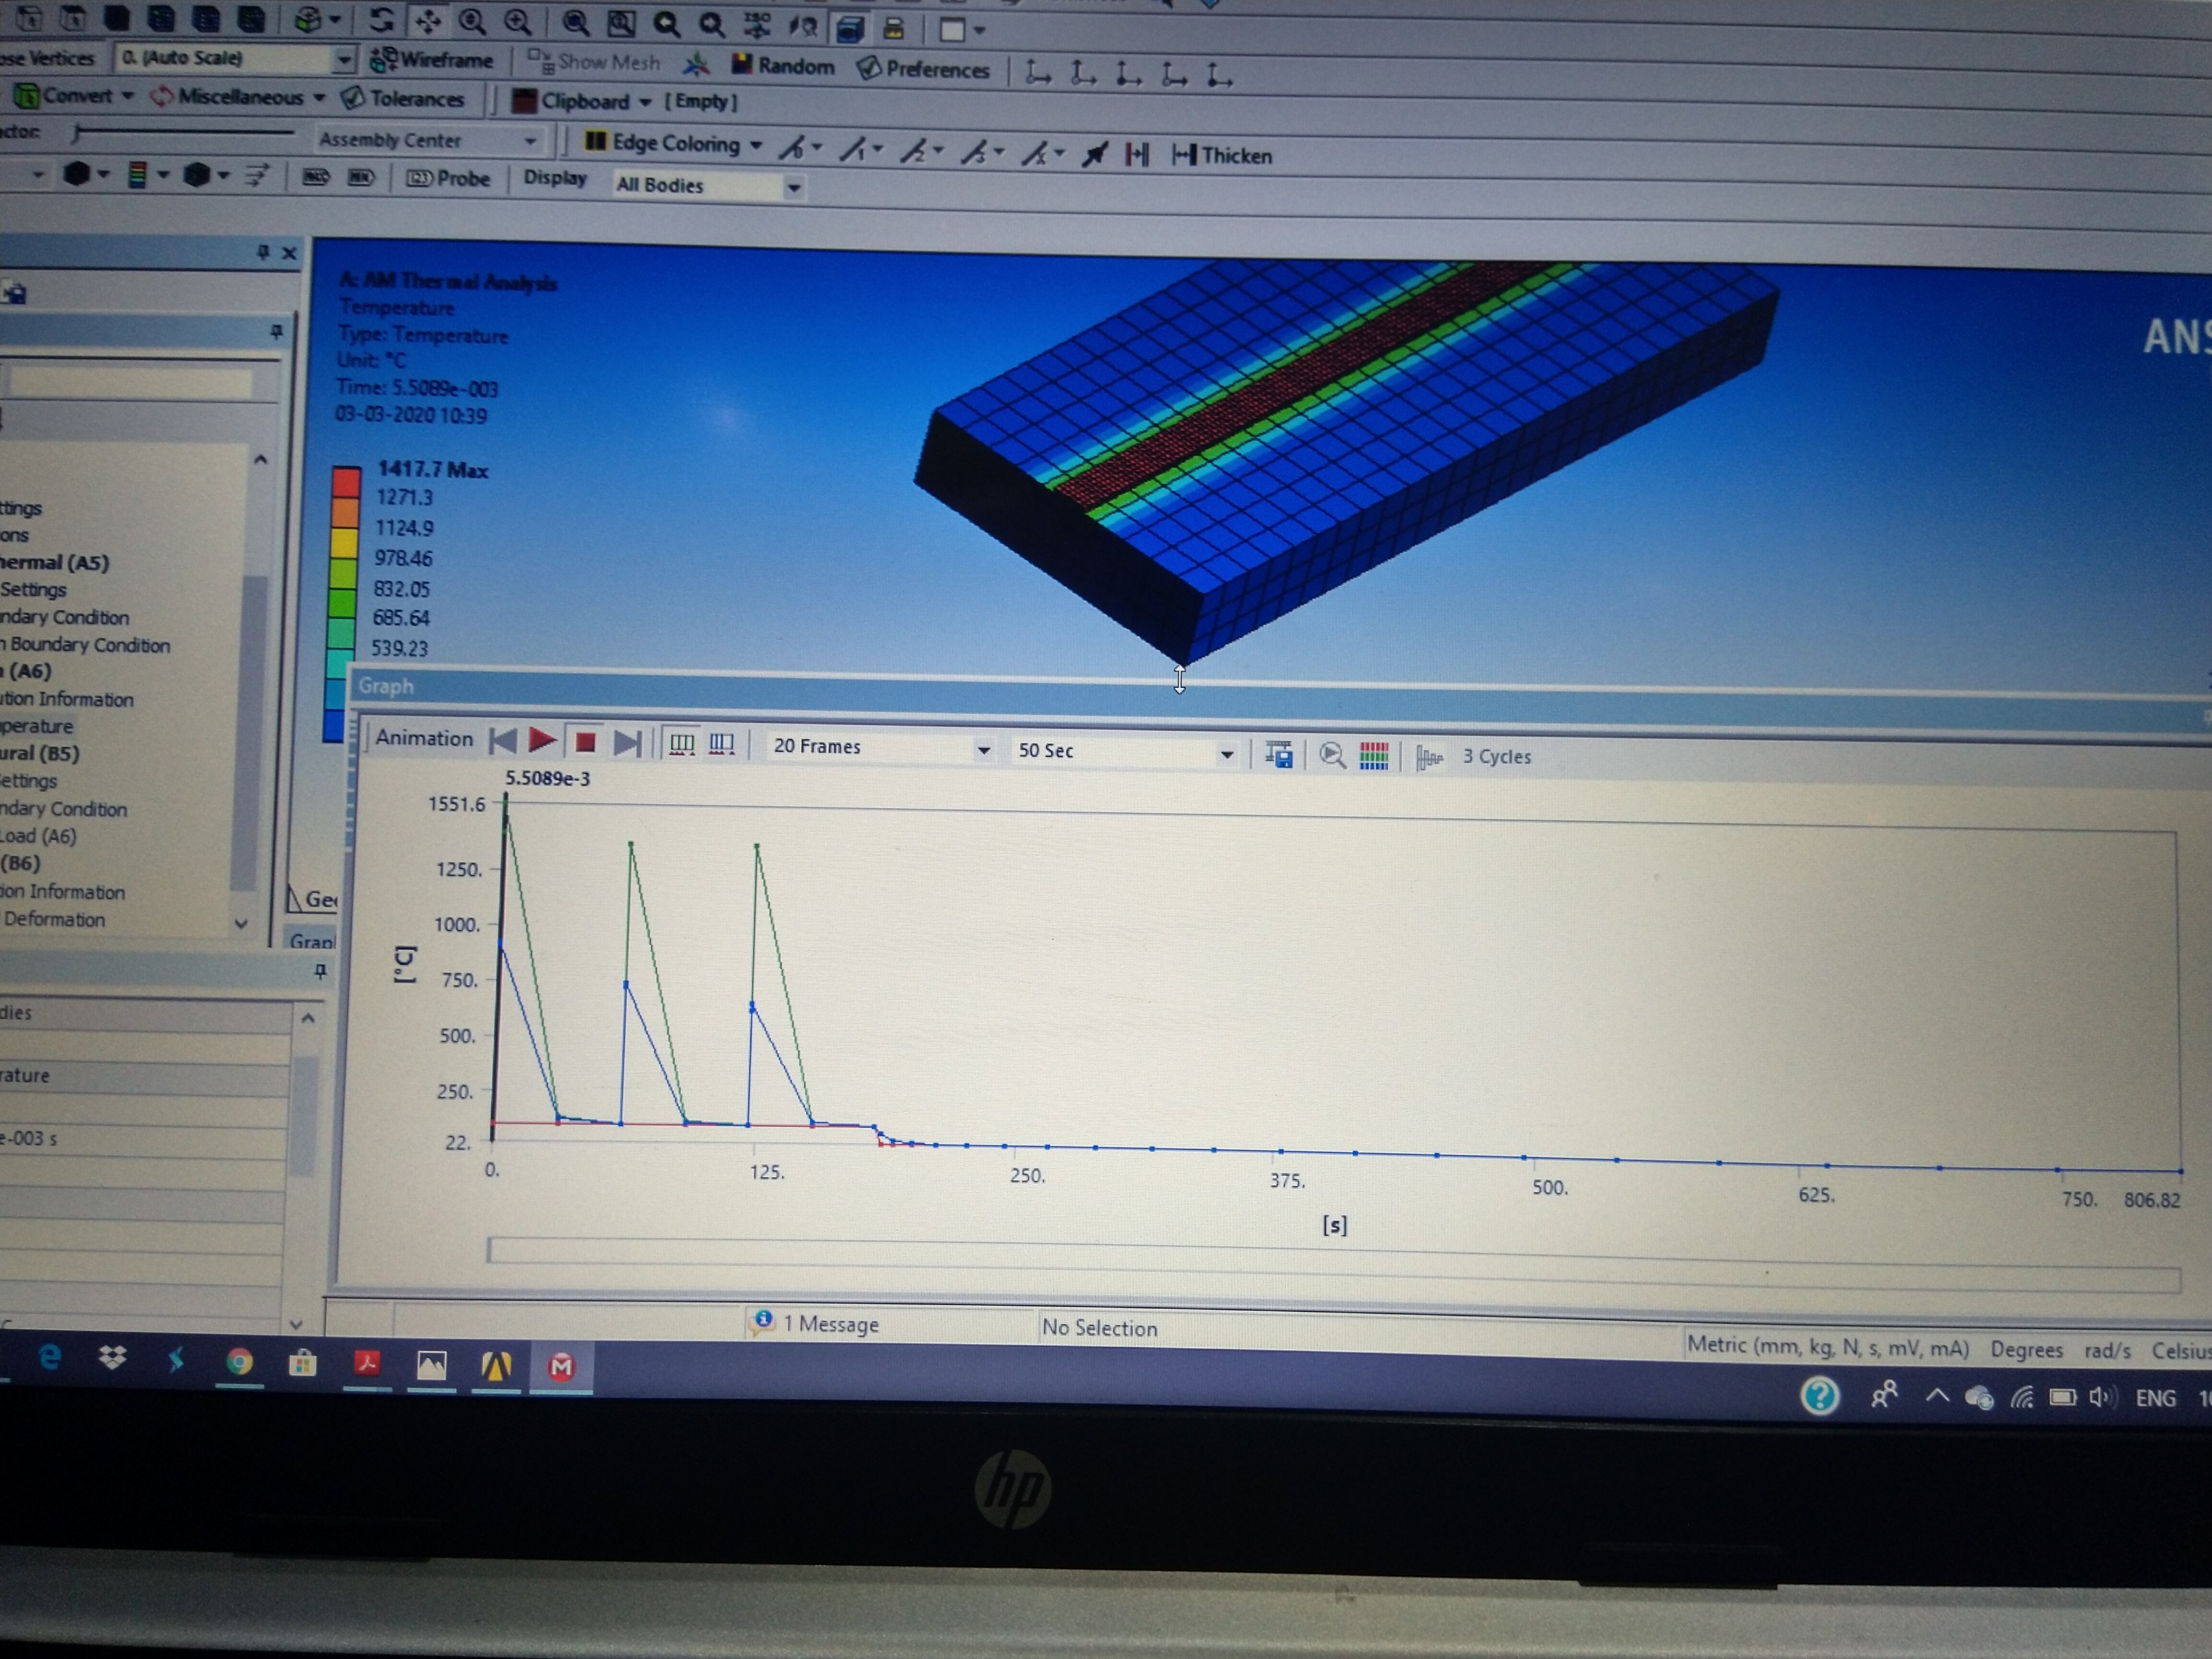The height and width of the screenshot is (1659, 2212).
Task: Activate the Pan view tool
Action: tap(428, 20)
